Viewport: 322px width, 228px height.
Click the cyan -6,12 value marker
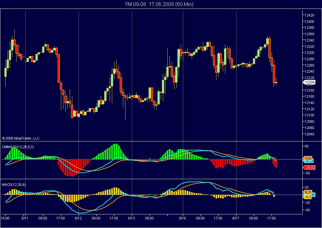click(309, 161)
